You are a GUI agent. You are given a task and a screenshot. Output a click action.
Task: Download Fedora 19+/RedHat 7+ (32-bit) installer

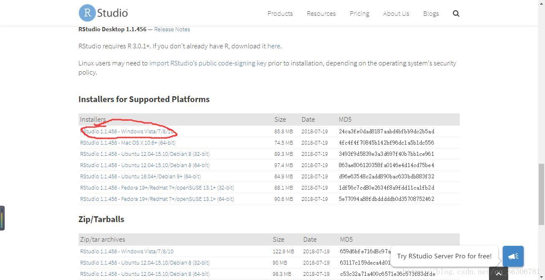157,187
